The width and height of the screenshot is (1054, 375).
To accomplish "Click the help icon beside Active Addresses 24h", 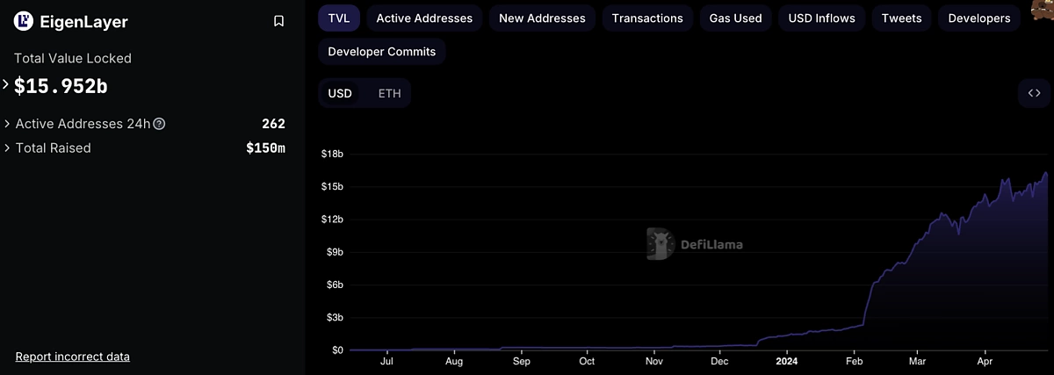I will coord(159,124).
